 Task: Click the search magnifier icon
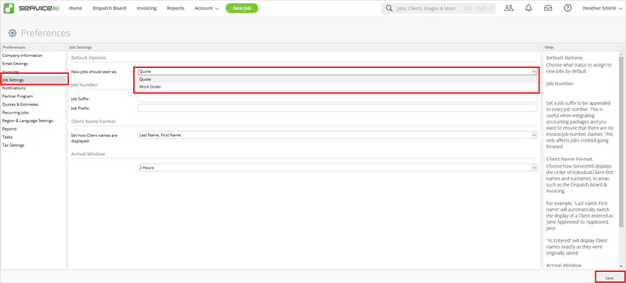pos(389,8)
